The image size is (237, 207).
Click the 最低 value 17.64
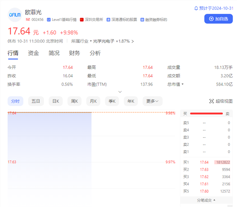pyautogui.click(x=148, y=76)
